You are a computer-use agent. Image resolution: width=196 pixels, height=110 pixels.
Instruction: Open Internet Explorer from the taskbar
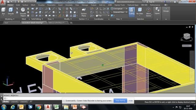(13, 107)
